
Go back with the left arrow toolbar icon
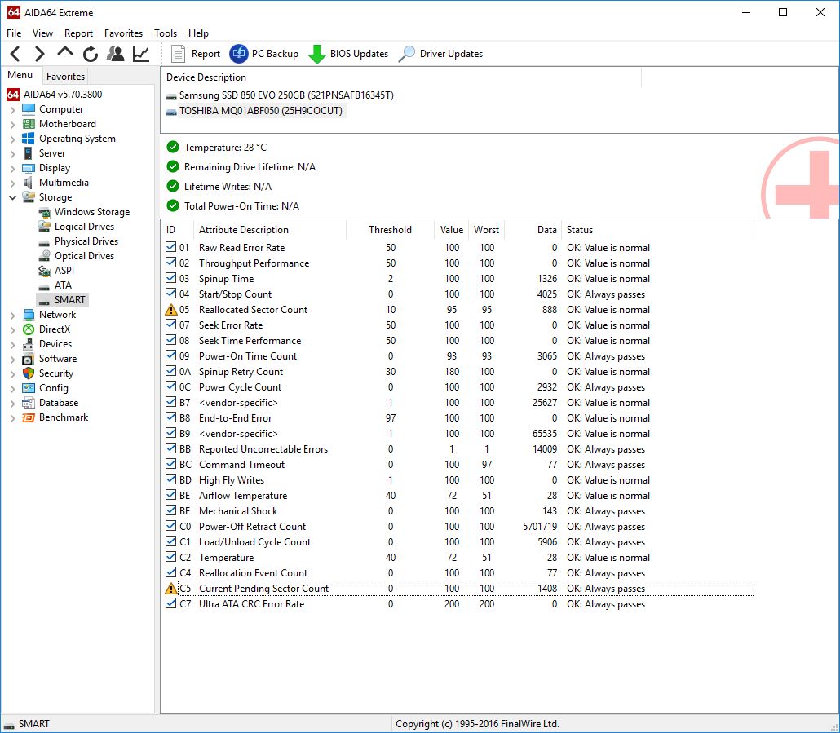tap(15, 54)
